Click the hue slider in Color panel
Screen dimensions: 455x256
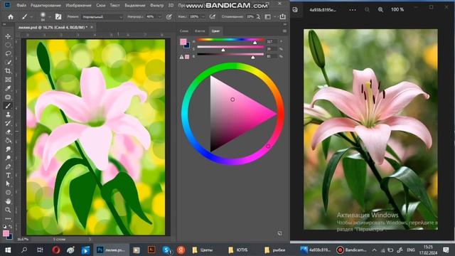[x=230, y=40]
